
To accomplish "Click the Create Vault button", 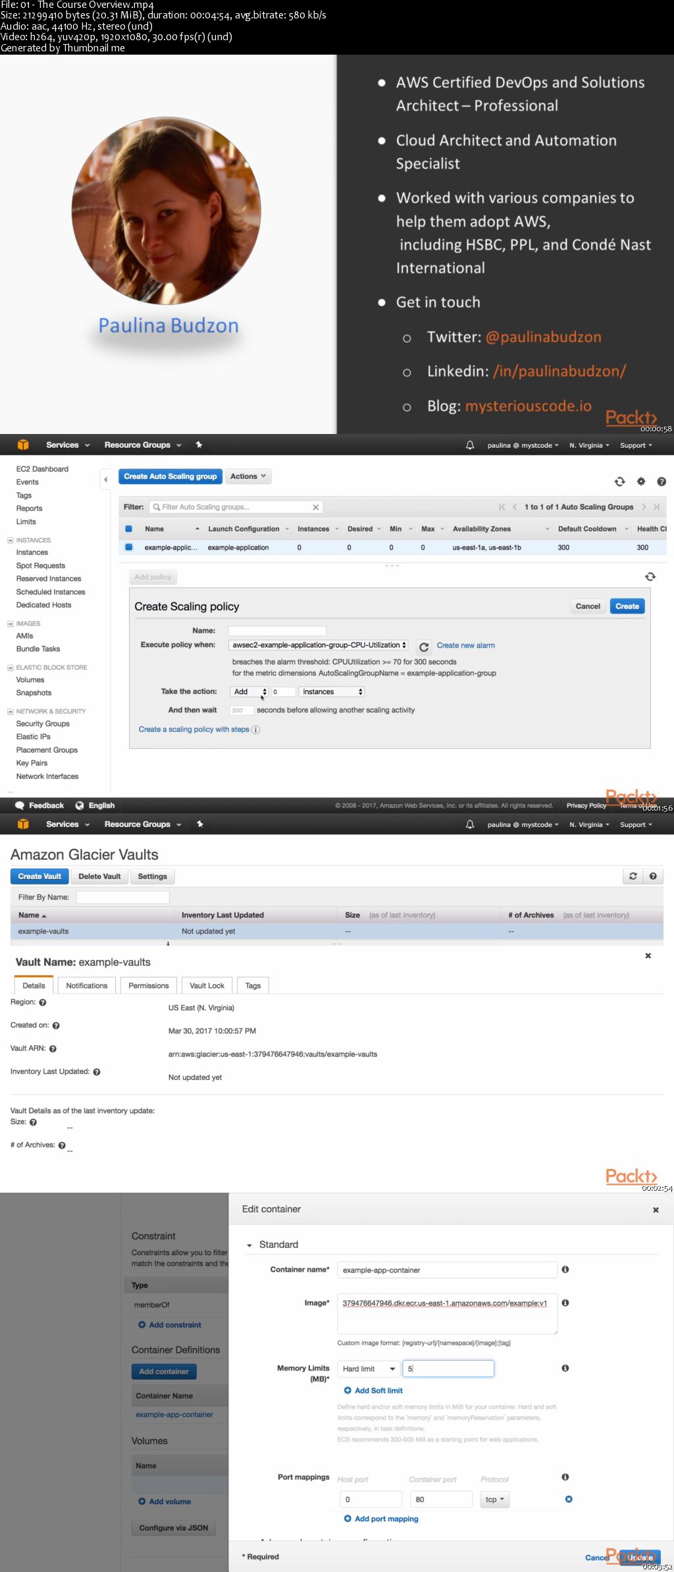I will [39, 877].
